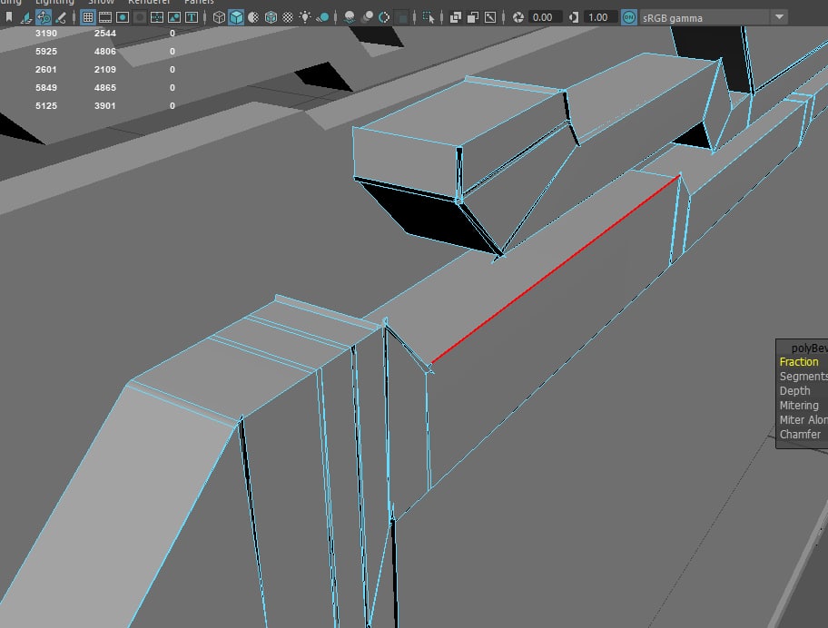The width and height of the screenshot is (828, 628).
Task: Toggle the Resolution Gate display
Action: tap(123, 17)
